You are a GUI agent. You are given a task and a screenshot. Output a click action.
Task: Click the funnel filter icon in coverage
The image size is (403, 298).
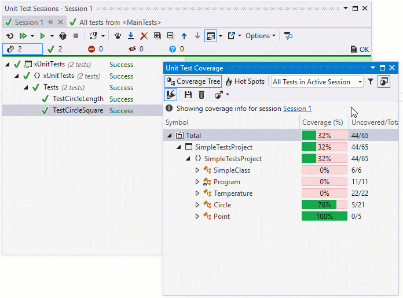[x=371, y=82]
